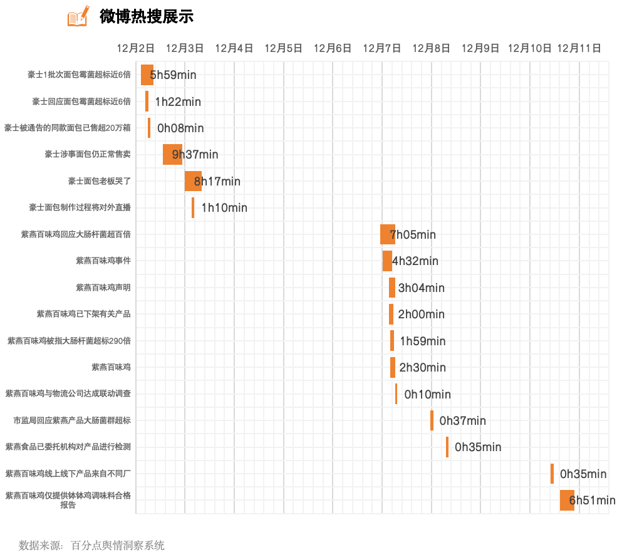Click the duration text 2h30min
The height and width of the screenshot is (557, 622).
(422, 367)
